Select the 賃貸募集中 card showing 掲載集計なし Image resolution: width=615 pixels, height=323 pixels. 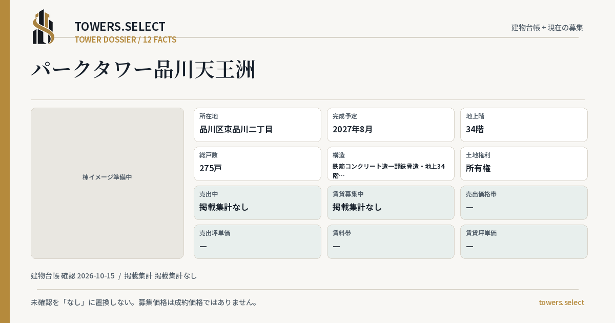[391, 203]
